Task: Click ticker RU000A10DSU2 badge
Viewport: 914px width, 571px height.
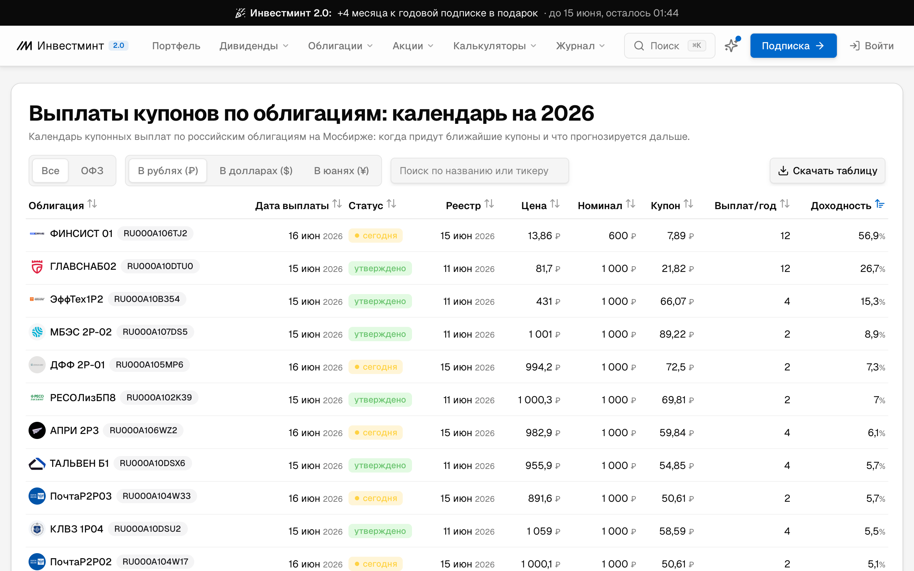Action: tap(147, 529)
